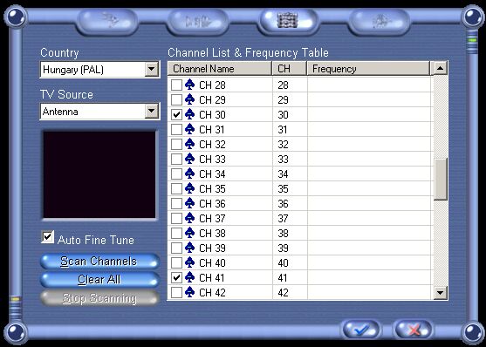Screen dimensions: 486x347
Task: Click the channel list scrollbar thumb
Action: (x=440, y=180)
